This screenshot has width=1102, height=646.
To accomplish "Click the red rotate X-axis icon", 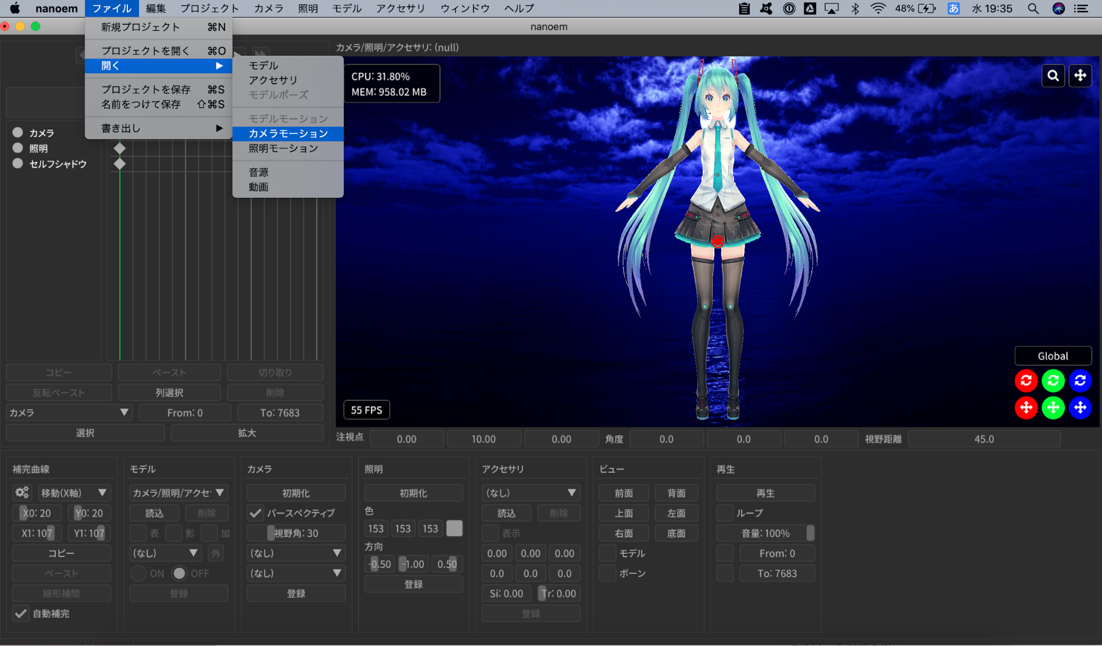I will pyautogui.click(x=1026, y=380).
